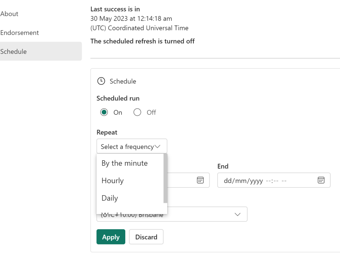Viewport: 340px width, 271px height.
Task: Click the final -- AM/PM segment in End field
Action: (284, 181)
